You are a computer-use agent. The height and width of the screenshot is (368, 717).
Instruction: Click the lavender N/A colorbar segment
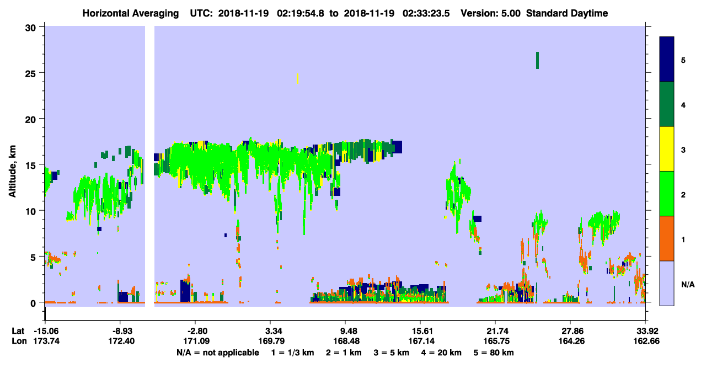click(667, 283)
